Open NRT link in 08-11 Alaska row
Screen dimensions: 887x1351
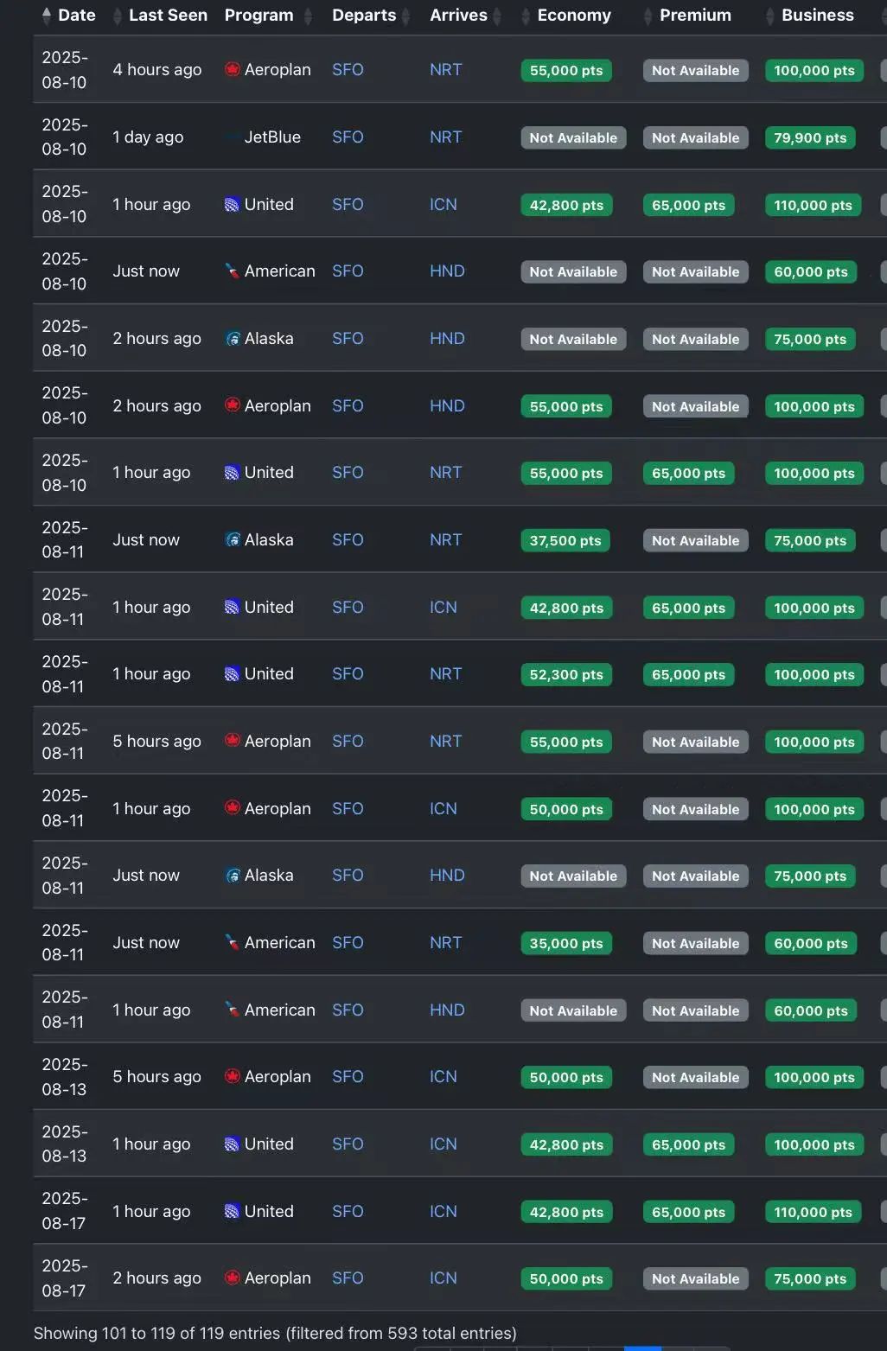pos(446,540)
